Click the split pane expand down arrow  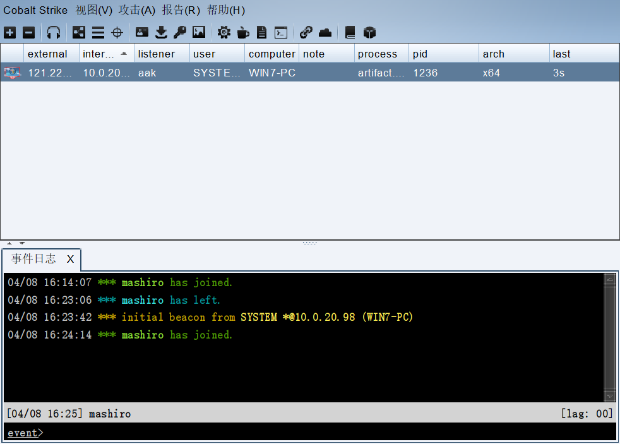[x=22, y=243]
